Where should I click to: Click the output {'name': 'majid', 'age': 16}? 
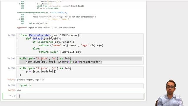(31, 80)
